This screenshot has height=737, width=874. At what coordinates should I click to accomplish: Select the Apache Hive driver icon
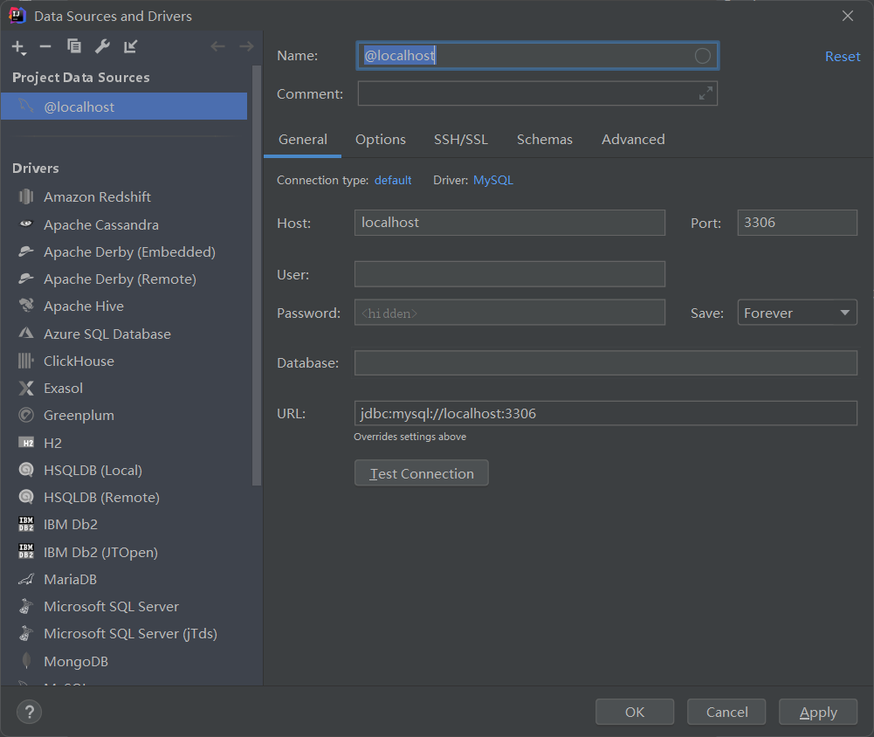(25, 306)
